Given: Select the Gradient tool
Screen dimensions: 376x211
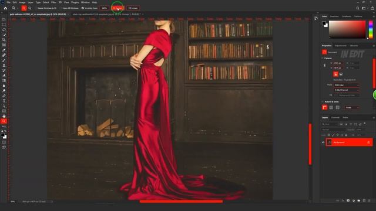Looking at the screenshot, I should point(4,80).
